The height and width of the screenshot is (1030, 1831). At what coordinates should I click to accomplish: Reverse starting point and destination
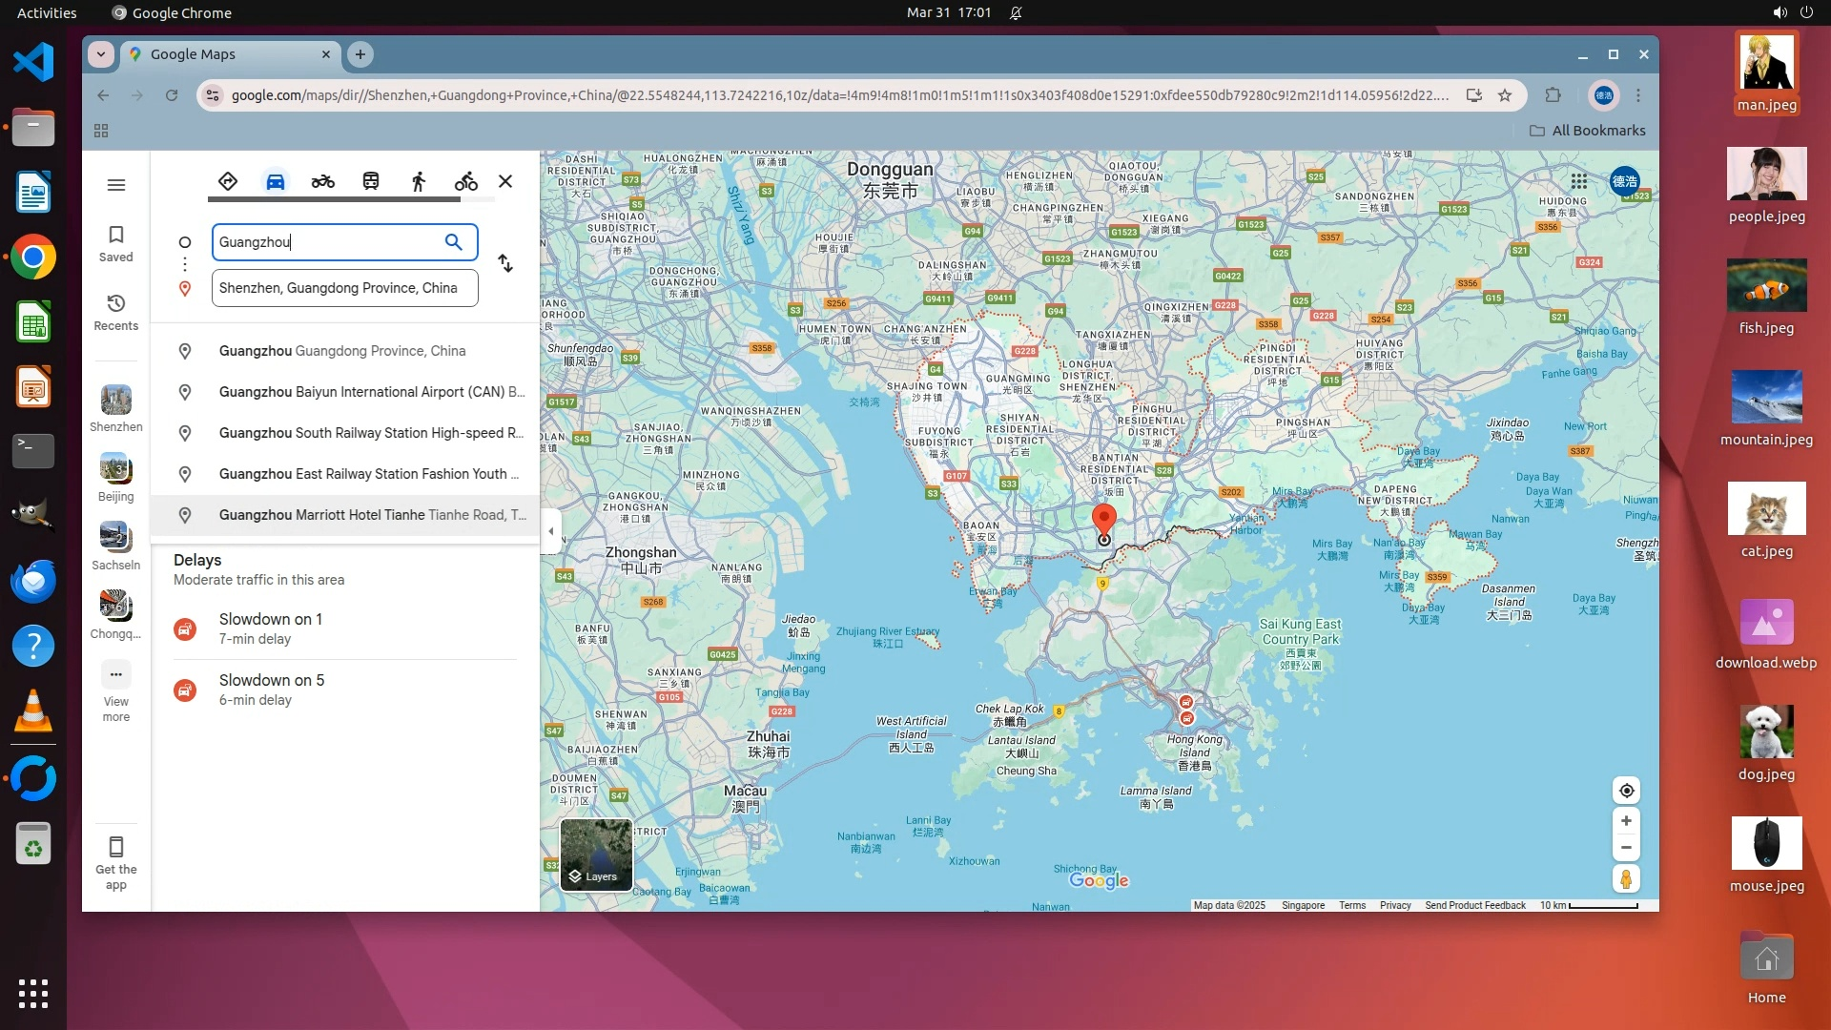(x=505, y=263)
